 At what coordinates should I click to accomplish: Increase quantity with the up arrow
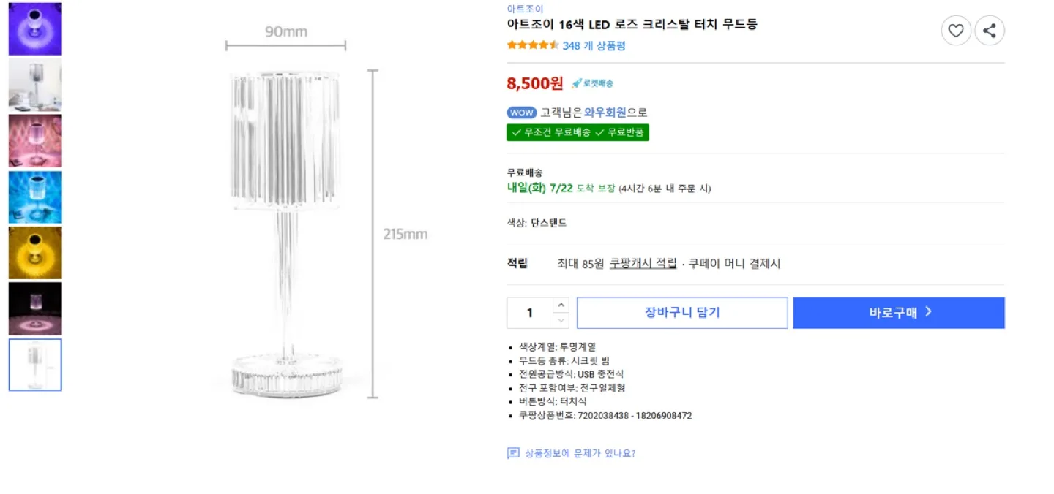[x=561, y=306]
